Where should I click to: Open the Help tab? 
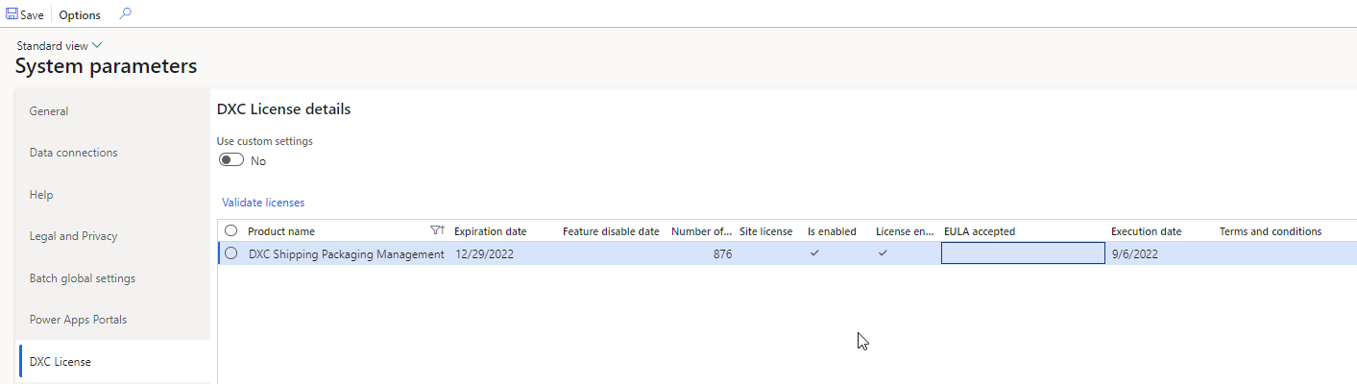[41, 195]
